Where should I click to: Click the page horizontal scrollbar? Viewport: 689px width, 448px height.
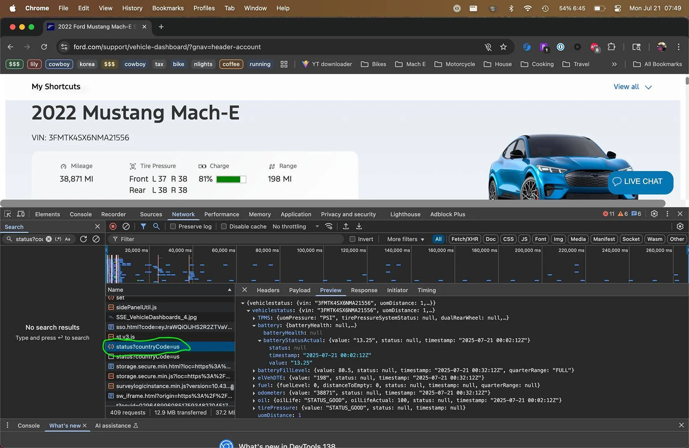pos(333,203)
